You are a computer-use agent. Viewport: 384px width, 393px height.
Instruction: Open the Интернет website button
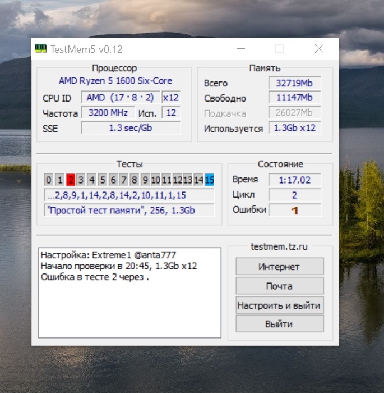pos(280,267)
